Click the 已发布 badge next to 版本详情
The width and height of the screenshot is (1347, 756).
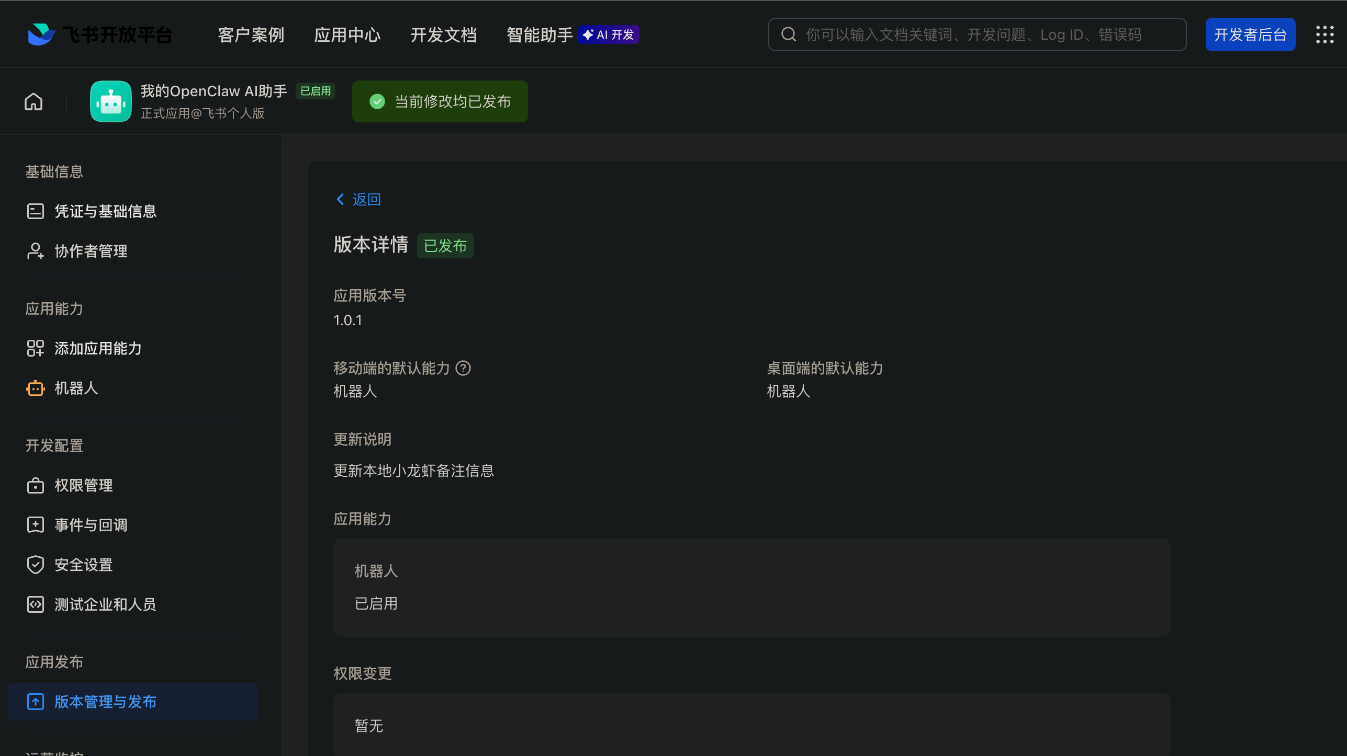click(x=445, y=245)
